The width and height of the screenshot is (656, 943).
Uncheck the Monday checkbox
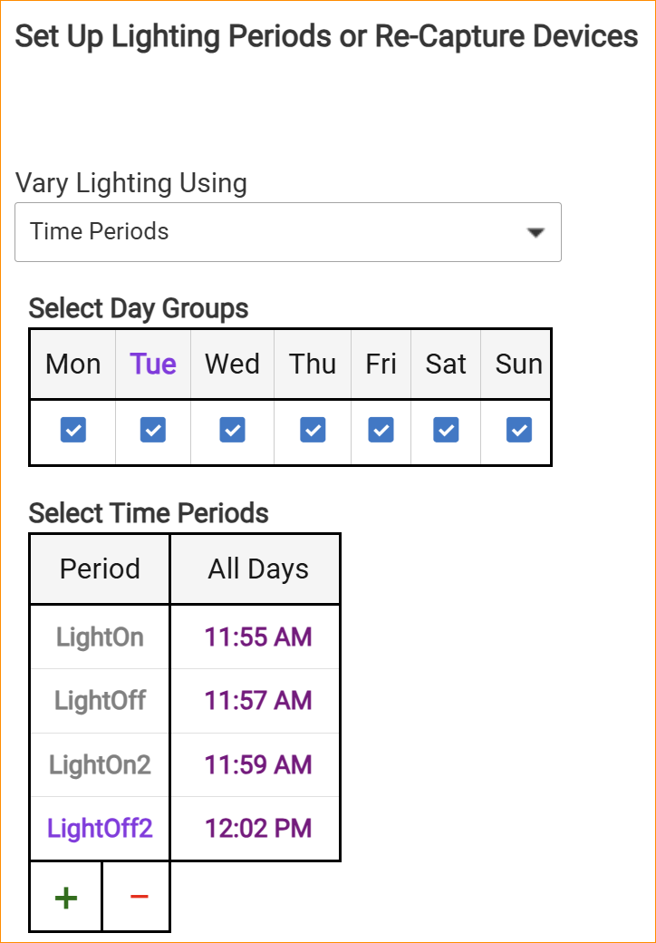coord(73,430)
